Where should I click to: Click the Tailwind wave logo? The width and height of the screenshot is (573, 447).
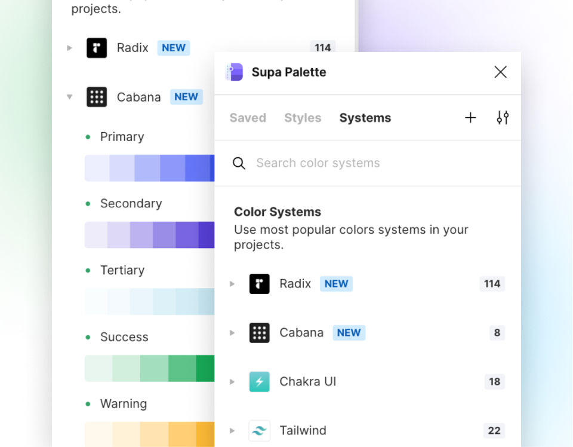[x=260, y=430]
